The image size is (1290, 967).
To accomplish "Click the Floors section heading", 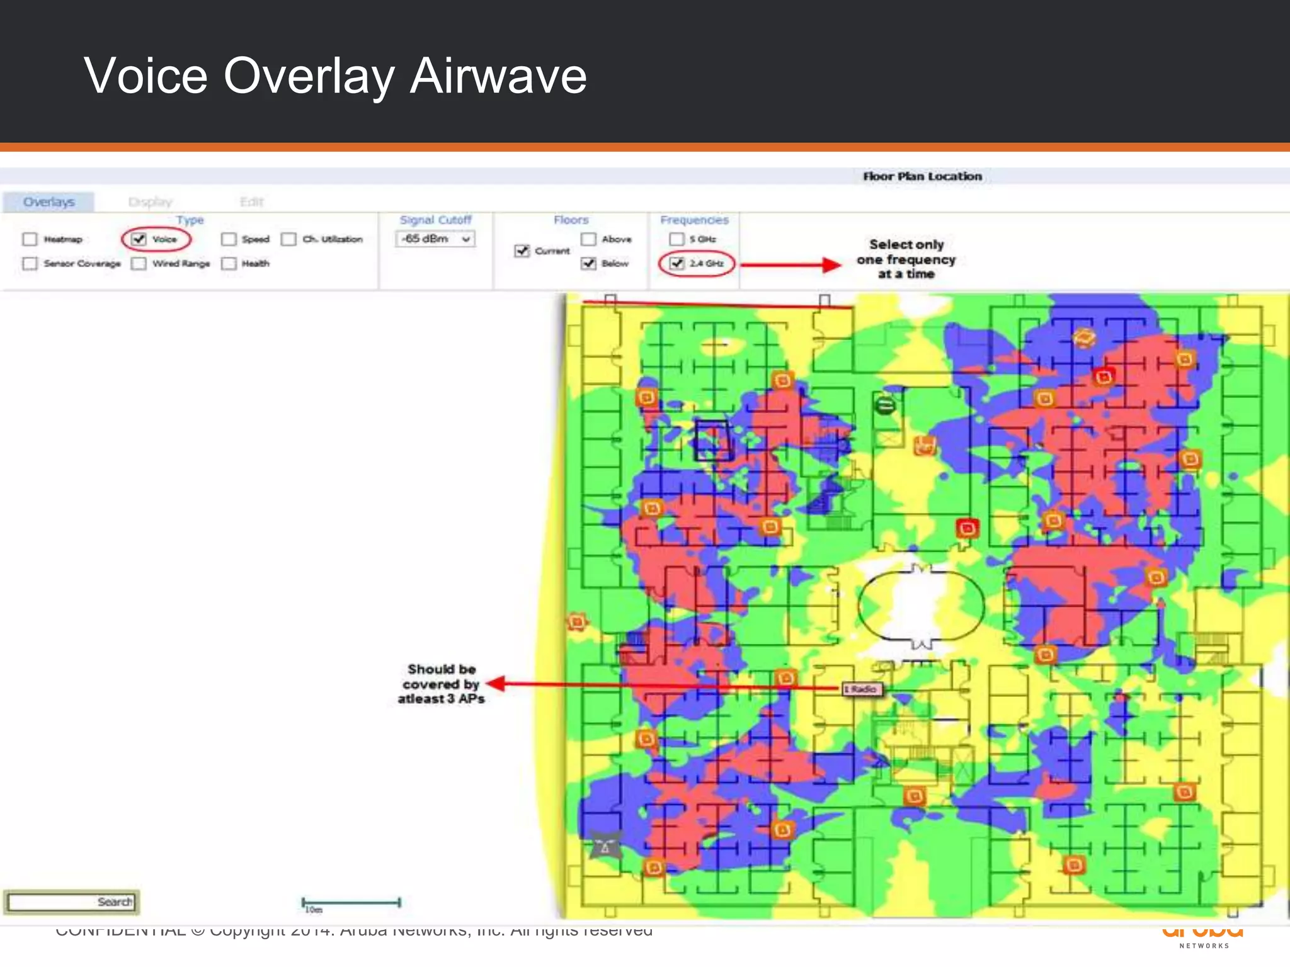I will click(x=571, y=220).
